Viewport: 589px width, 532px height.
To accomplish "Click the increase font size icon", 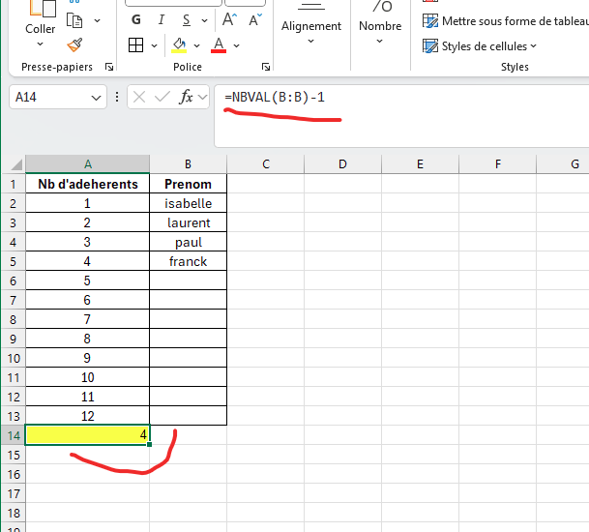I will coord(230,19).
